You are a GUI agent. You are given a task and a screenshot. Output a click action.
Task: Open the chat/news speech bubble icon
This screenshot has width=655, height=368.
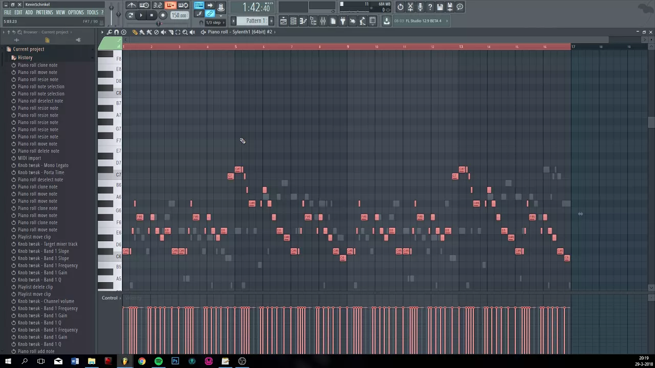(460, 7)
